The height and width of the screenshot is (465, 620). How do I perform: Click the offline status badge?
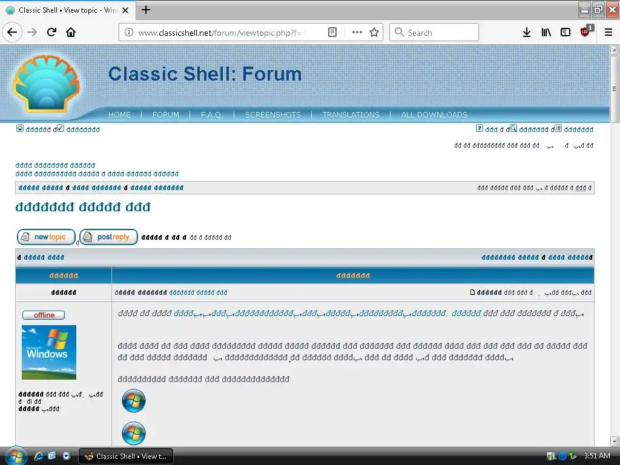pos(44,315)
